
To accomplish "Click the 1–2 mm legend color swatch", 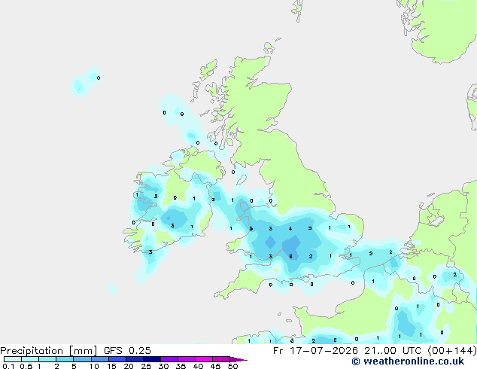I will click(x=47, y=359).
